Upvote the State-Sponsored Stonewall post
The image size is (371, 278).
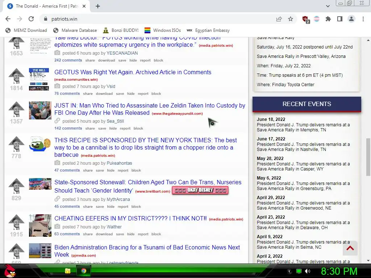pyautogui.click(x=16, y=186)
